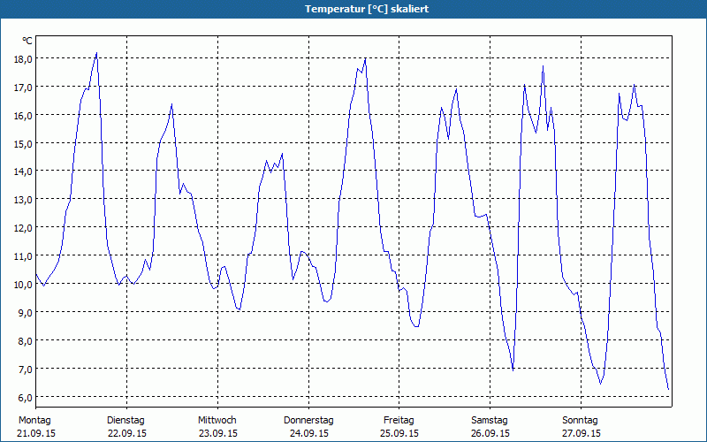The image size is (707, 442).
Task: Click the 16,0 axis value
Action: tap(23, 116)
